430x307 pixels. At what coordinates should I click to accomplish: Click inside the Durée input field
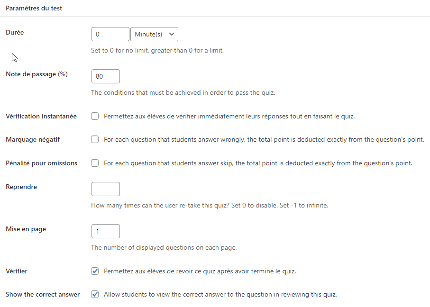coord(110,34)
